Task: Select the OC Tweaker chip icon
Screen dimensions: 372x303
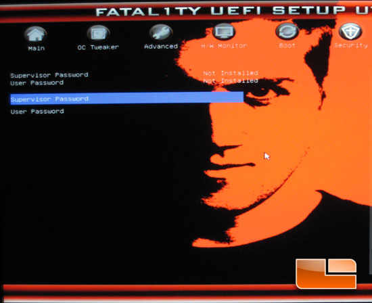Action: coord(98,33)
